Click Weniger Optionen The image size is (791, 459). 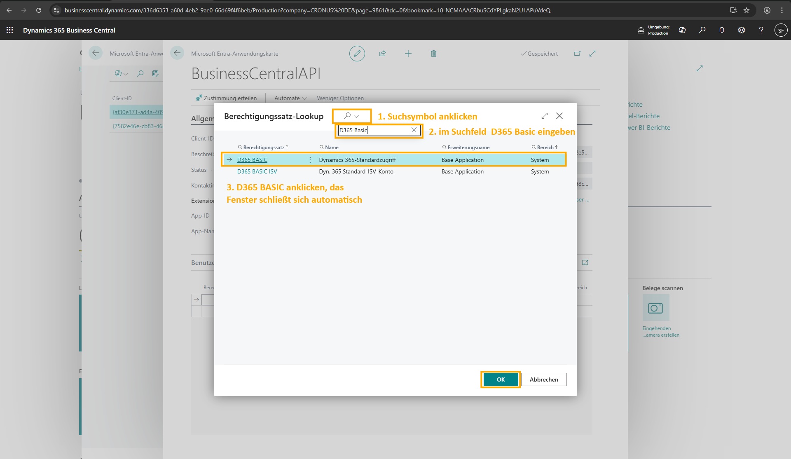click(x=340, y=98)
